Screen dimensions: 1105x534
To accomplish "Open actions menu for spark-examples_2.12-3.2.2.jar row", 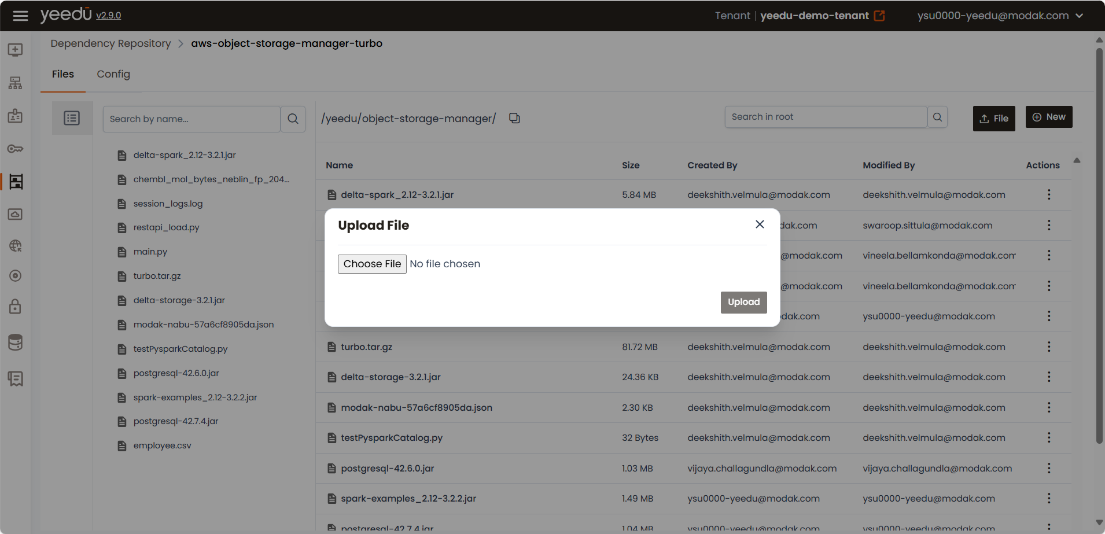I will click(x=1049, y=499).
